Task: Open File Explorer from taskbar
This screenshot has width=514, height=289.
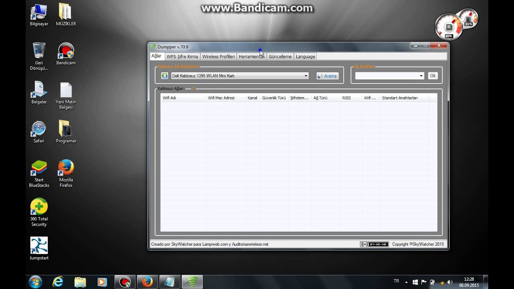Action: tap(80, 282)
